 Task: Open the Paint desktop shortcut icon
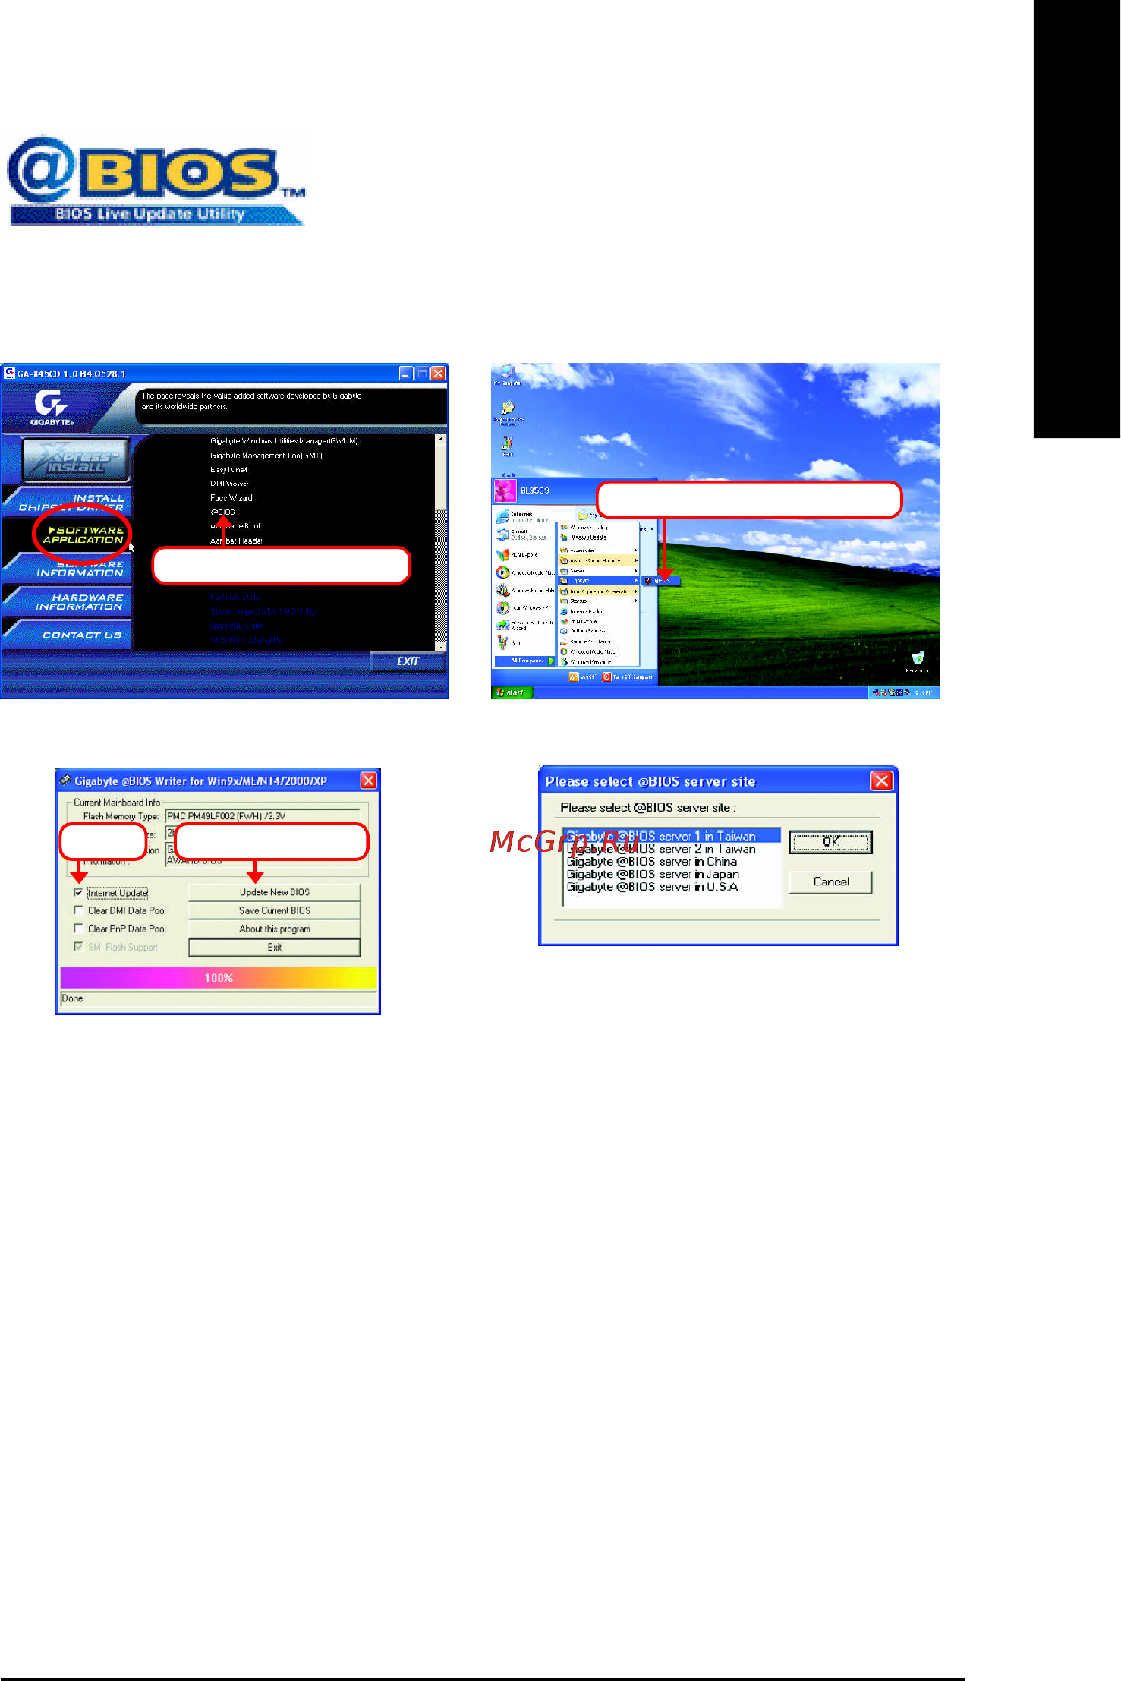point(507,445)
